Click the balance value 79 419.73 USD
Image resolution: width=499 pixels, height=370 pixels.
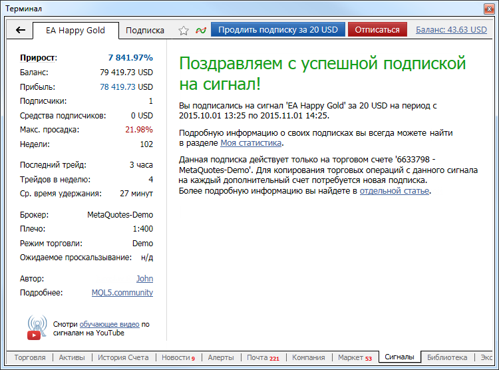(x=126, y=73)
